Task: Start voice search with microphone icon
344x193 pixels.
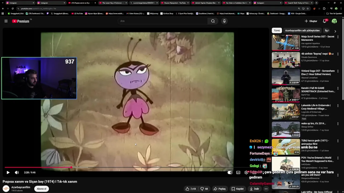Action: coord(224,21)
